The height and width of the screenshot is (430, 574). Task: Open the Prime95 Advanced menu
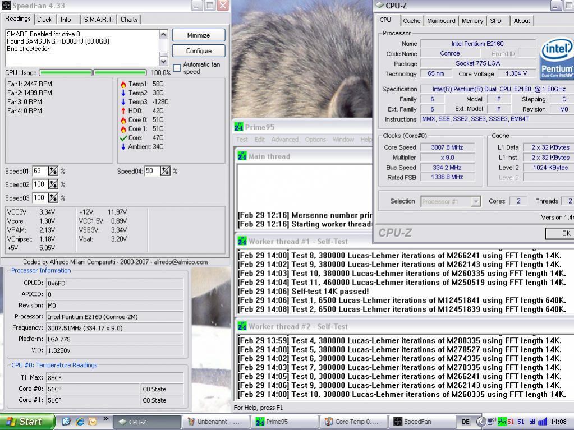[x=285, y=139]
